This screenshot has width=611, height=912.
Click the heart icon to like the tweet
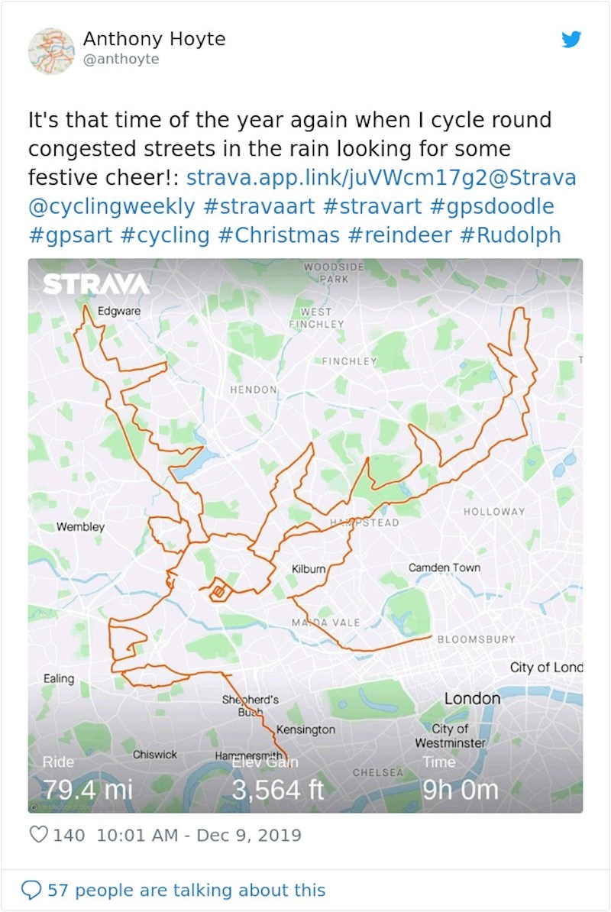pyautogui.click(x=37, y=835)
